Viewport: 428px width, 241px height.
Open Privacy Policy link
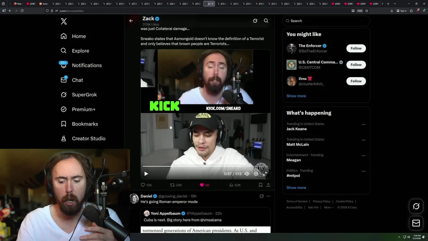tap(322, 202)
